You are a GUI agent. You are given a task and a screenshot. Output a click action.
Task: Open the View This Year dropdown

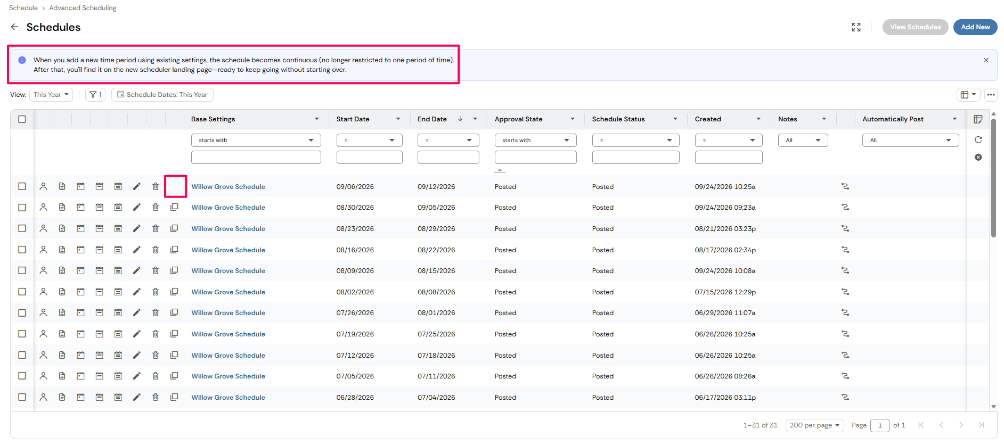[x=51, y=95]
